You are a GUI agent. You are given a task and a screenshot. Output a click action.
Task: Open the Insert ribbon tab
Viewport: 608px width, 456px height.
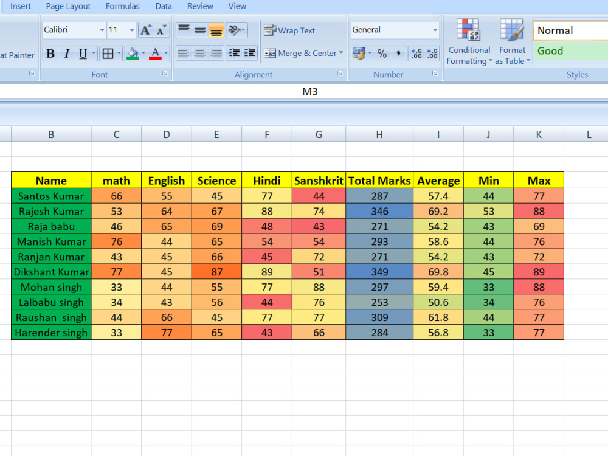(20, 6)
